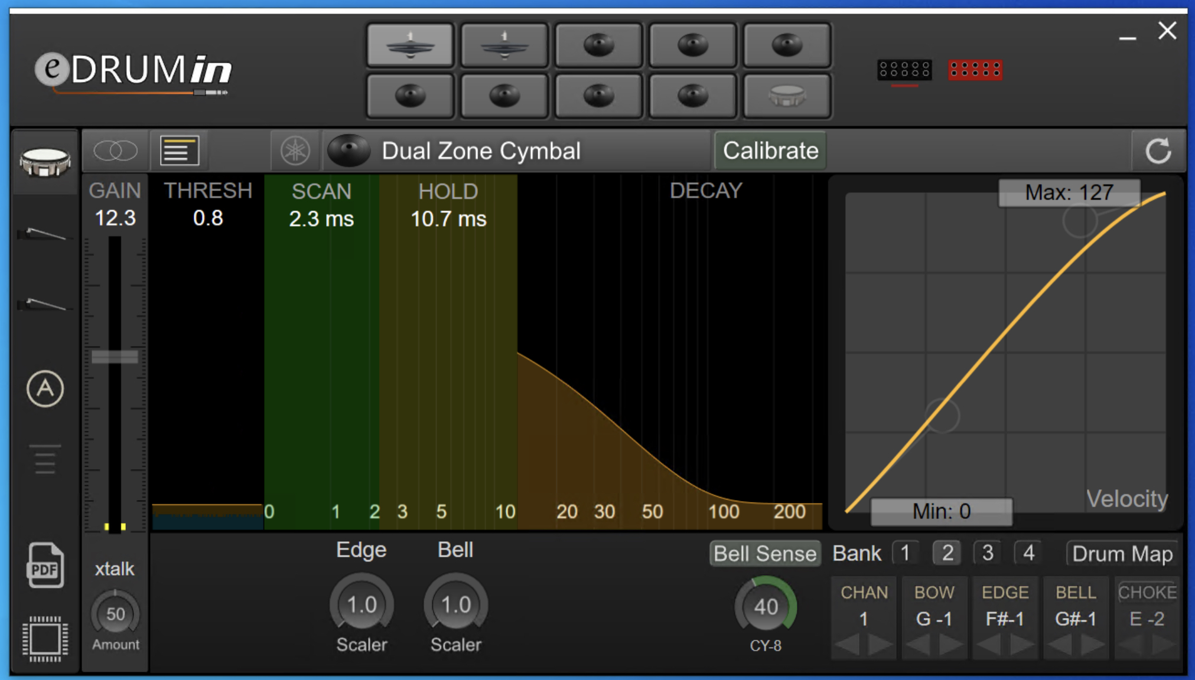Select the black eDRUMin device icon
The image size is (1195, 680).
904,70
